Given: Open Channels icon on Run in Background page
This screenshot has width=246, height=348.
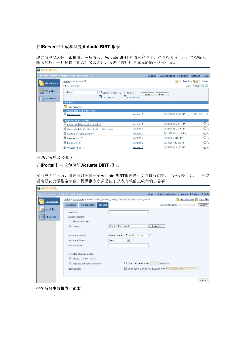Looking at the screenshot, I should click(42, 217).
